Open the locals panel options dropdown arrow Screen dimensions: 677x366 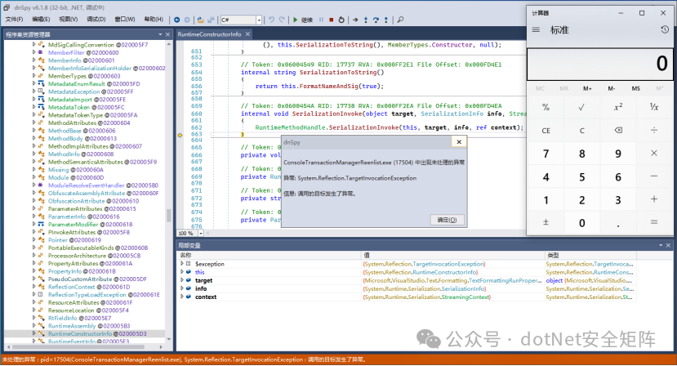click(661, 245)
